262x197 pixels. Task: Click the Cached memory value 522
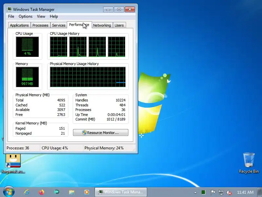point(62,105)
